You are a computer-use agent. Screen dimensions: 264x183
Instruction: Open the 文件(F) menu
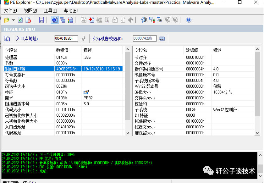(10, 11)
